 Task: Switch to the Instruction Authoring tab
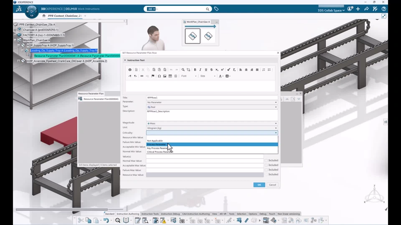[x=128, y=214]
